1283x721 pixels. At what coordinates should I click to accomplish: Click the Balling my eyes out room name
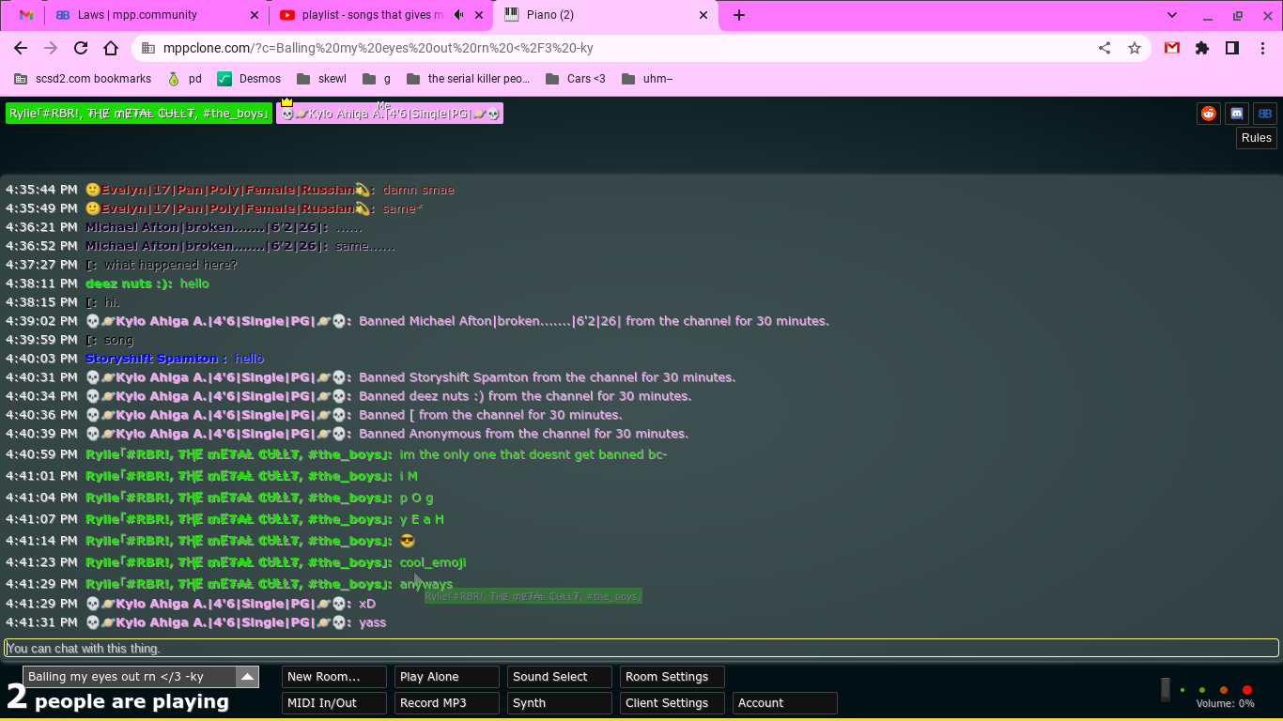point(129,677)
